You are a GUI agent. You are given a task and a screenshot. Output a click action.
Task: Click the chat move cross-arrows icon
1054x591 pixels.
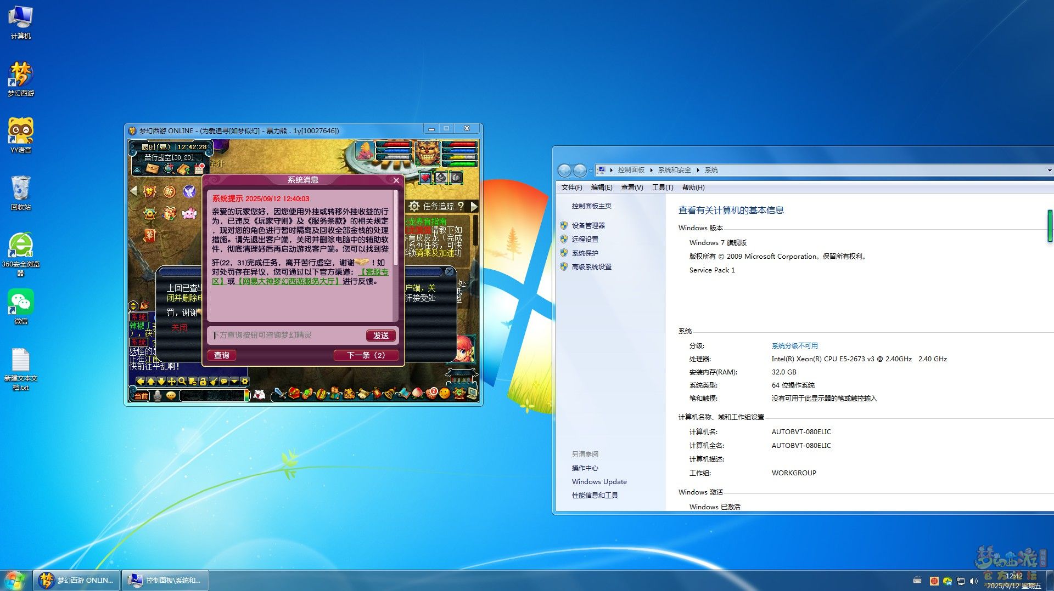tap(171, 381)
